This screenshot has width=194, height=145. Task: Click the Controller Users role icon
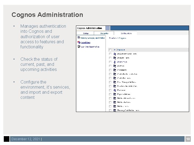[x=115, y=78]
